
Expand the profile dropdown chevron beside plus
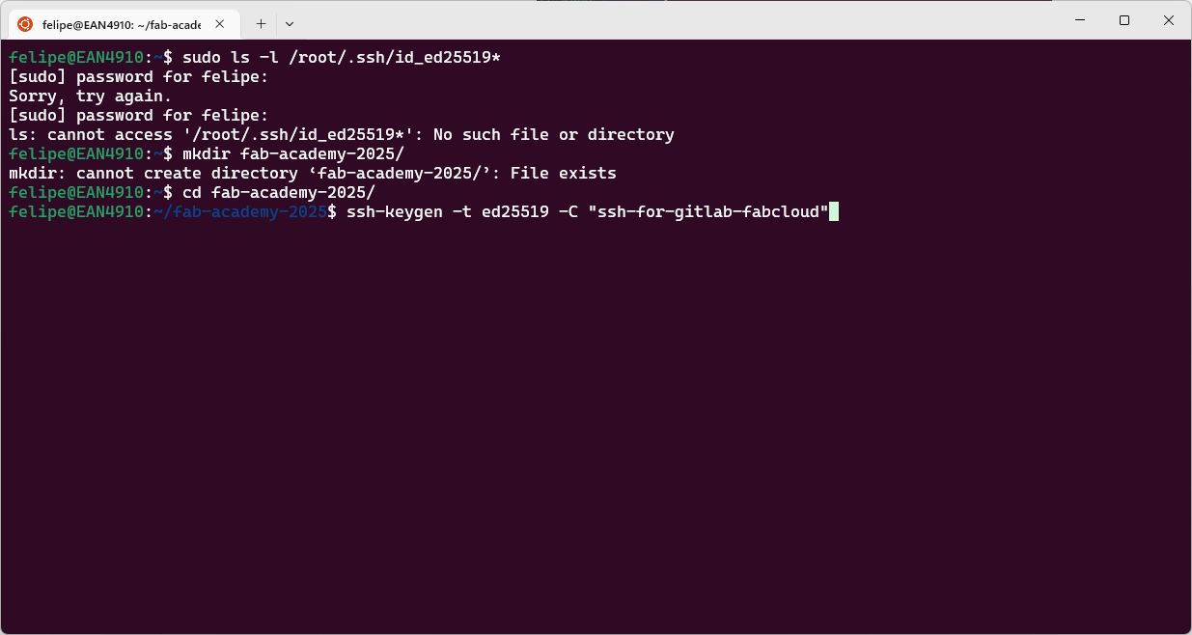pos(290,23)
